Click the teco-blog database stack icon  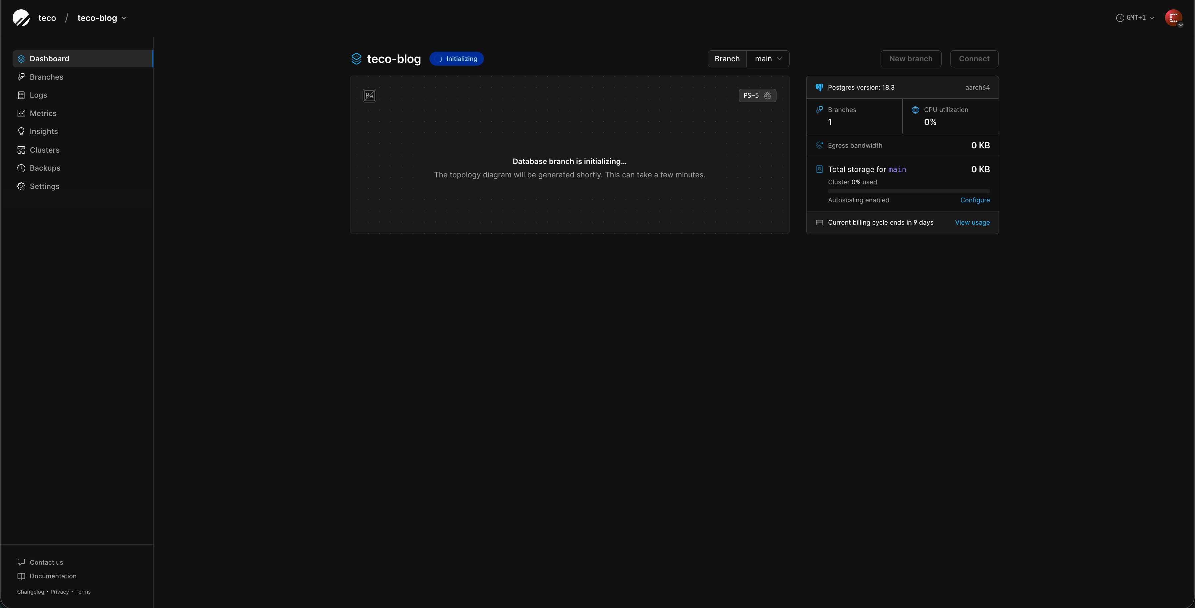[356, 59]
